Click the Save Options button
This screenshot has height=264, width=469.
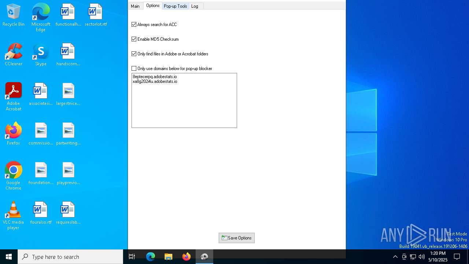coord(237,238)
